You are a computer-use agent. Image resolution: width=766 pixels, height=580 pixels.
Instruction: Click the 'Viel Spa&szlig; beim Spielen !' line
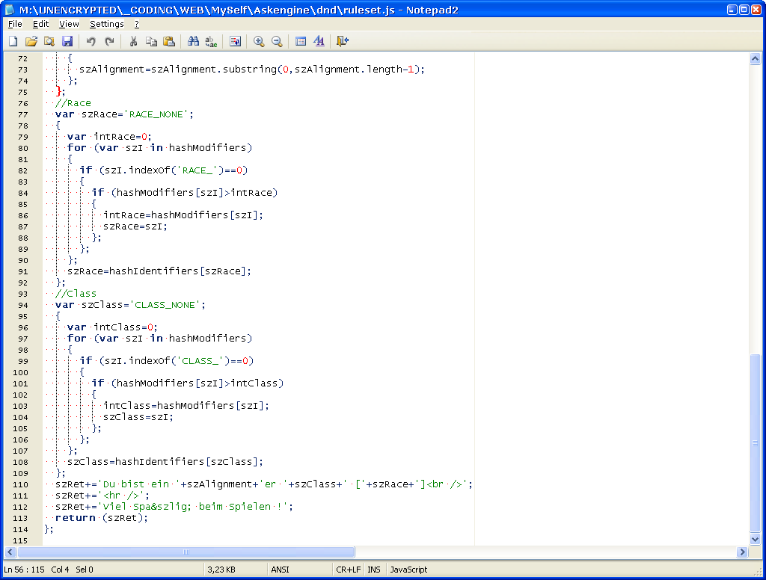point(174,507)
